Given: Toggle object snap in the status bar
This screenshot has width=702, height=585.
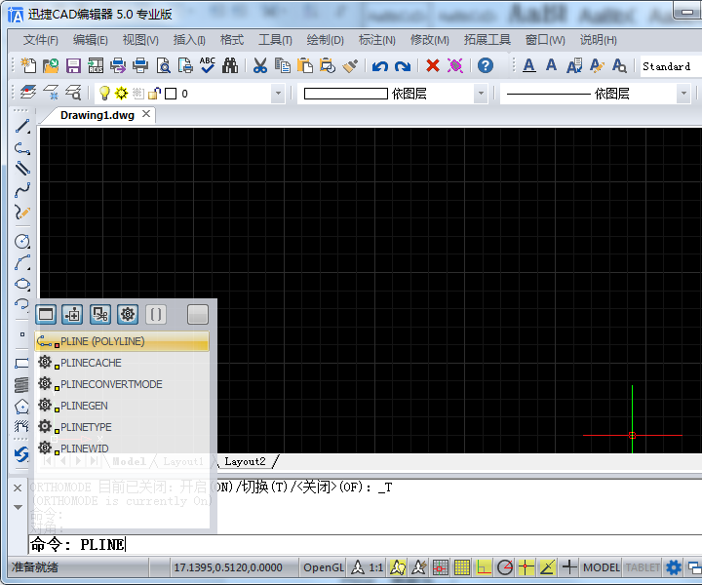Looking at the screenshot, I should 526,567.
